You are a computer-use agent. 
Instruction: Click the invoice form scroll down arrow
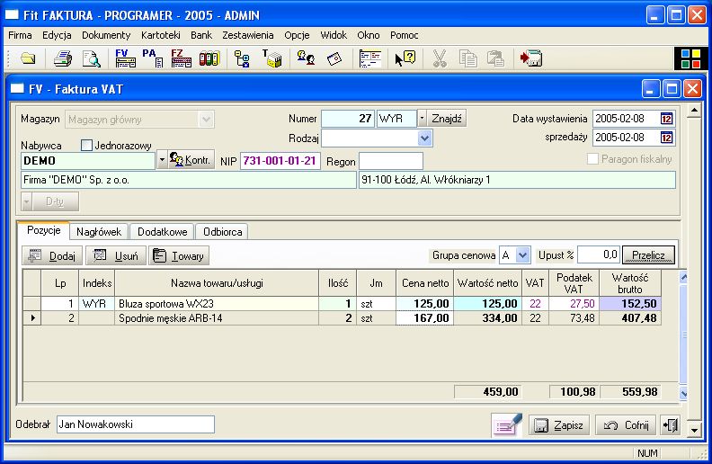694,430
